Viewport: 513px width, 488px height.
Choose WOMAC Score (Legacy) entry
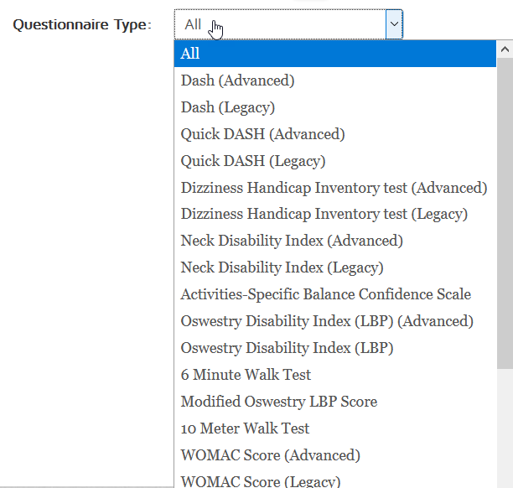point(260,481)
